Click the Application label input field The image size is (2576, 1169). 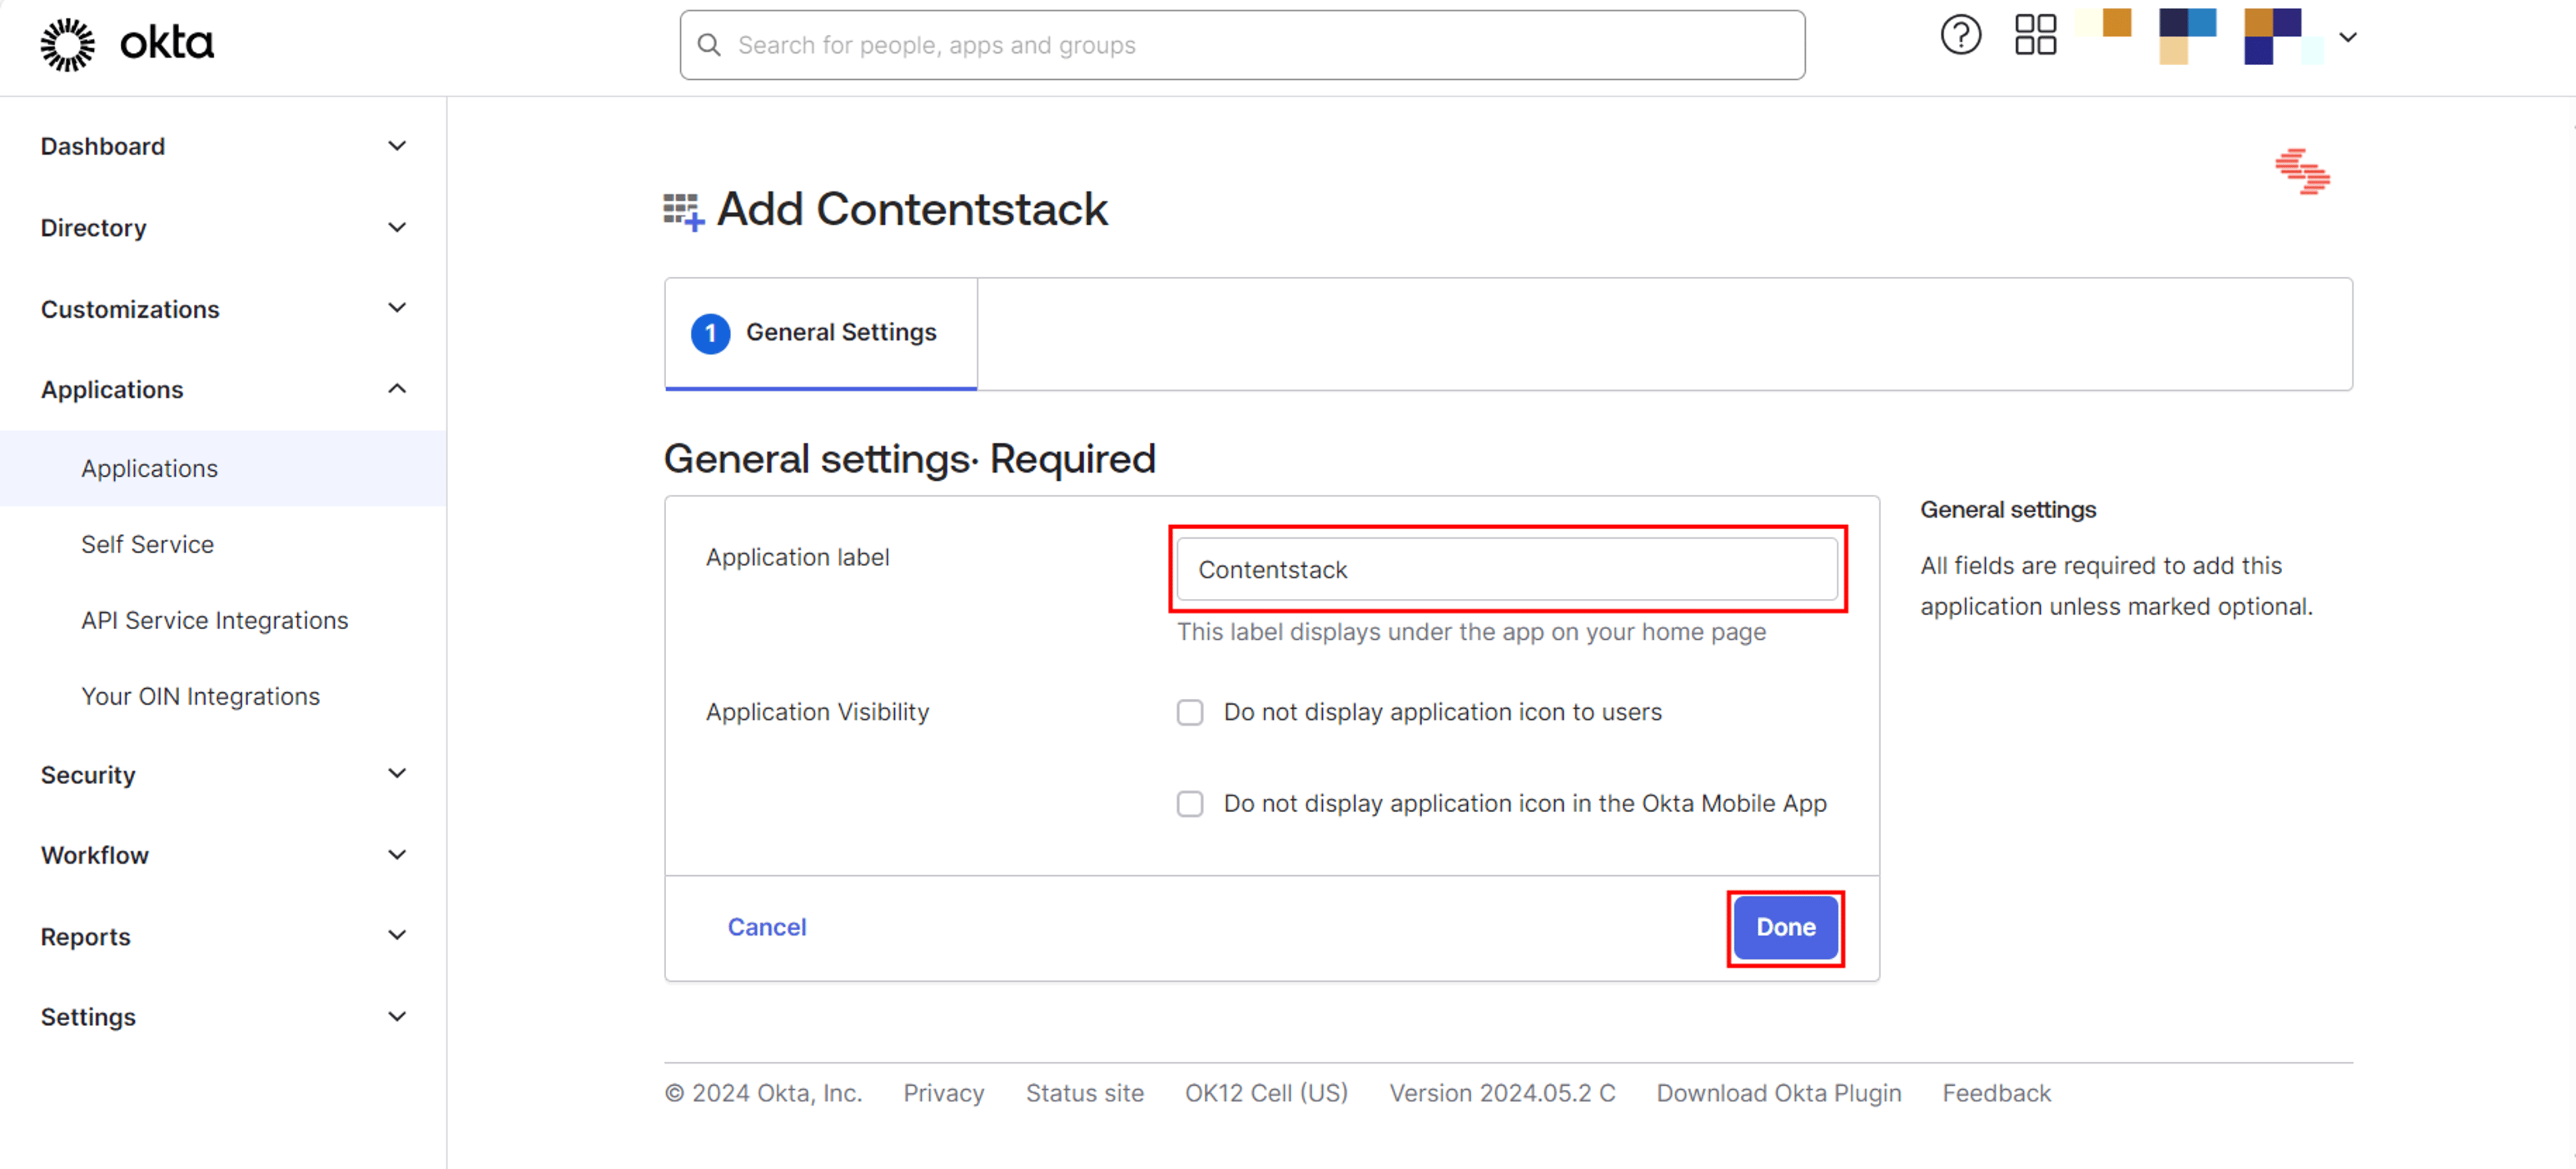(x=1506, y=569)
